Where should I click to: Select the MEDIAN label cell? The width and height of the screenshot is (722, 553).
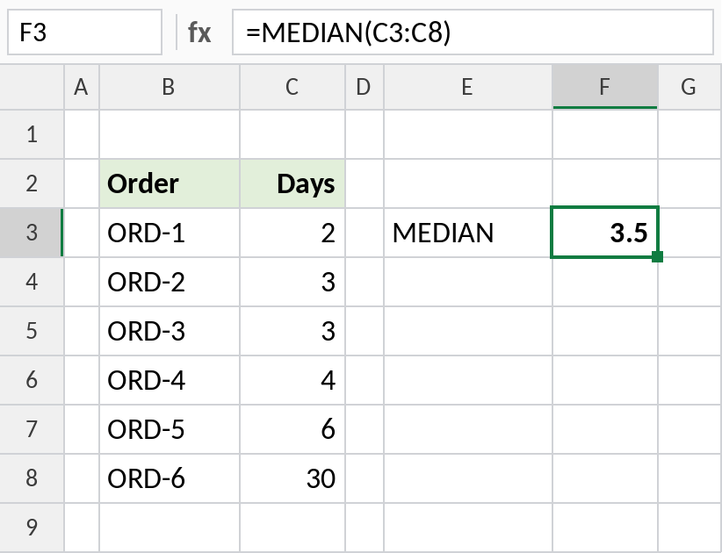[468, 233]
